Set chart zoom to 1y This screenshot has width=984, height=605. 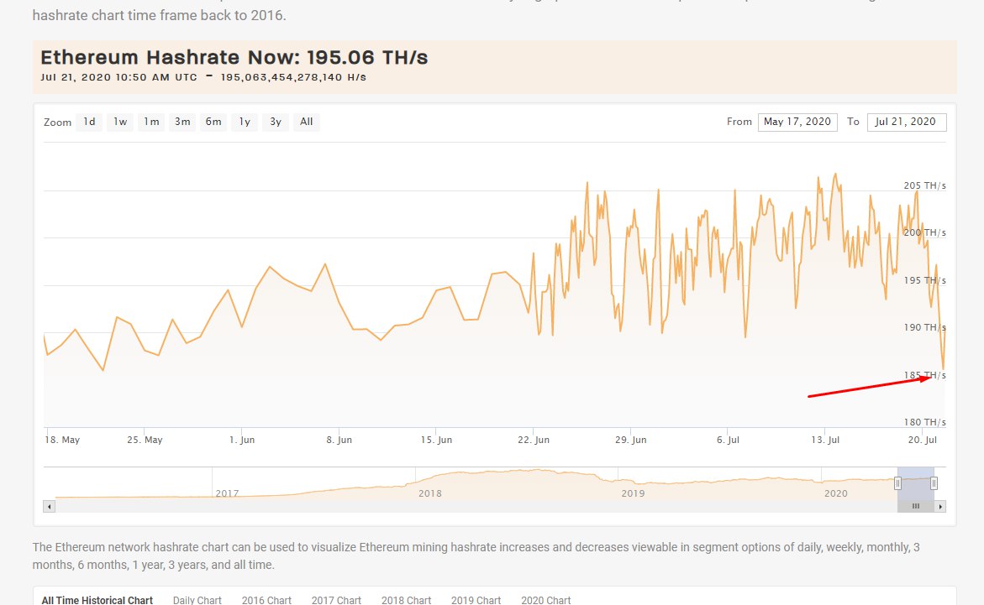(x=245, y=122)
